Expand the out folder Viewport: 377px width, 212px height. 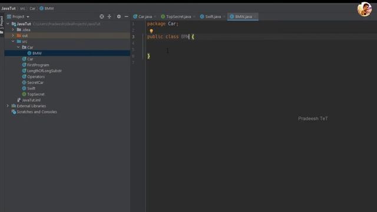pyautogui.click(x=13, y=35)
